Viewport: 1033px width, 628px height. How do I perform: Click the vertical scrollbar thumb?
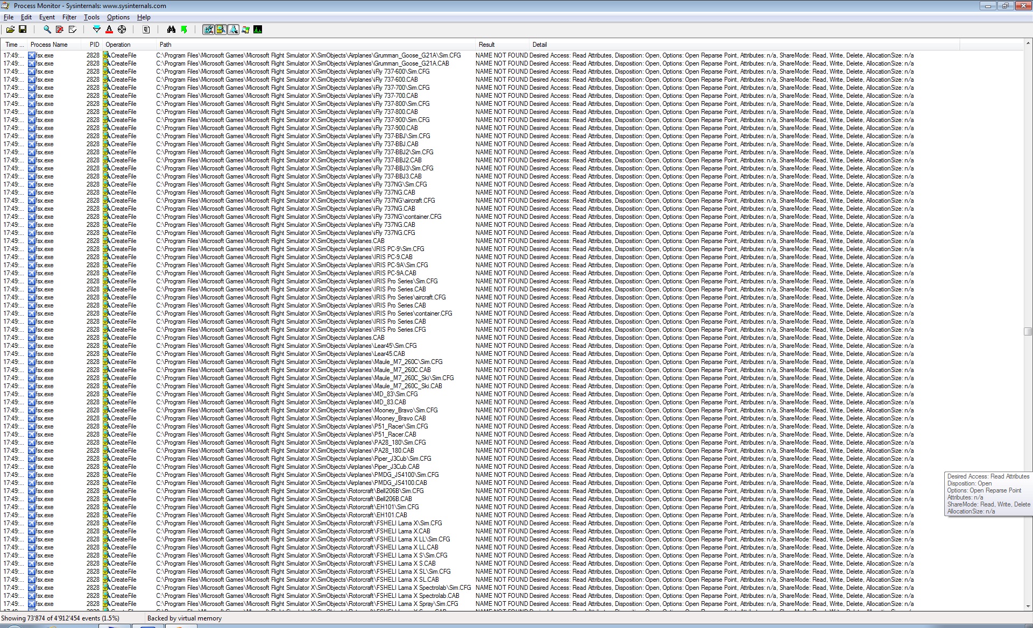click(1028, 332)
